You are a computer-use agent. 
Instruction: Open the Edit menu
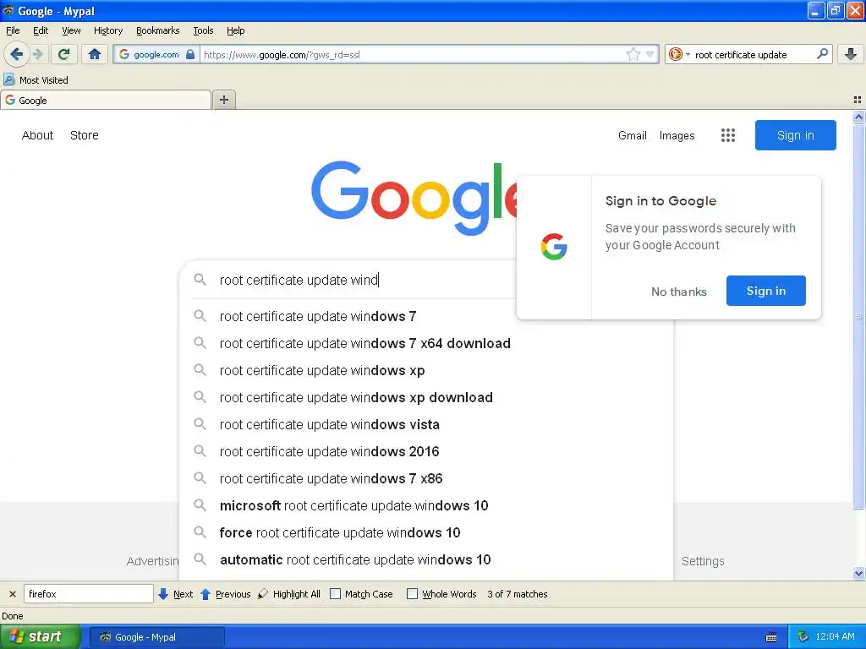click(x=41, y=30)
